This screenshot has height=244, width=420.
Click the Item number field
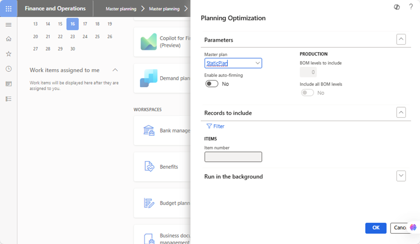click(233, 157)
